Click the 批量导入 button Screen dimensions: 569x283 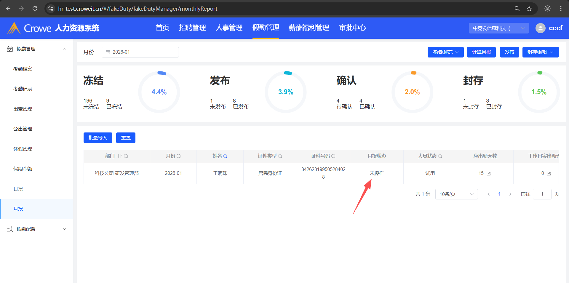[98, 138]
